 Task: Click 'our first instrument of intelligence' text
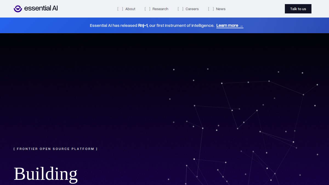[x=182, y=25]
